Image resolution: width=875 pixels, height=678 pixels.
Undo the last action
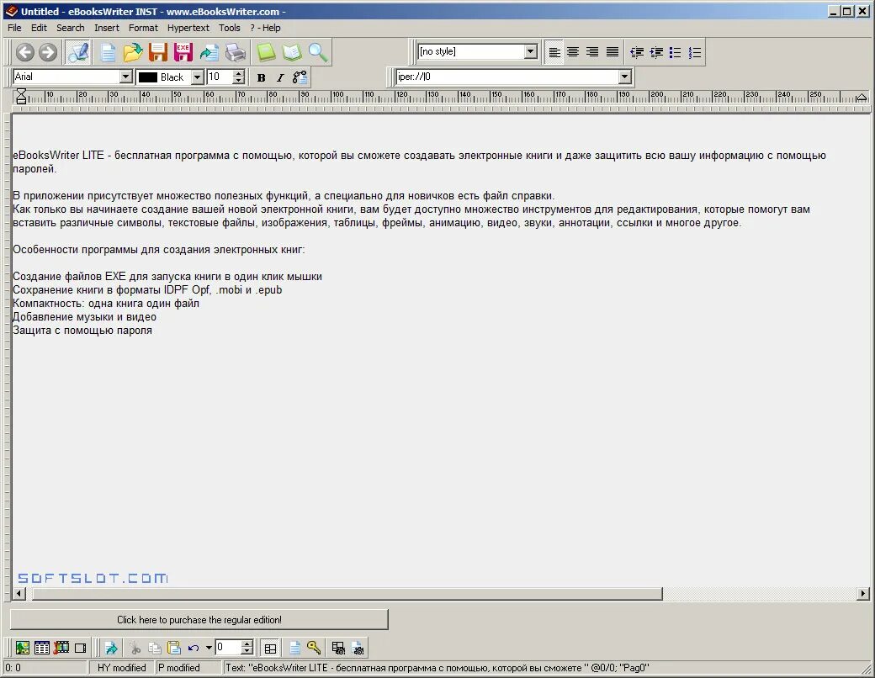tap(194, 648)
